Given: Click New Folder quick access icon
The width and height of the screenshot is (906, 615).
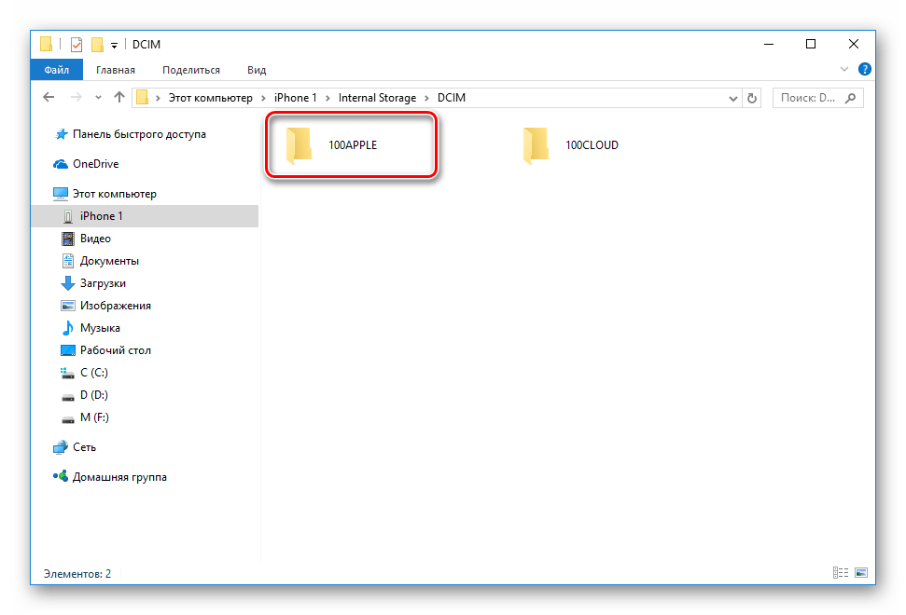Looking at the screenshot, I should click(96, 45).
